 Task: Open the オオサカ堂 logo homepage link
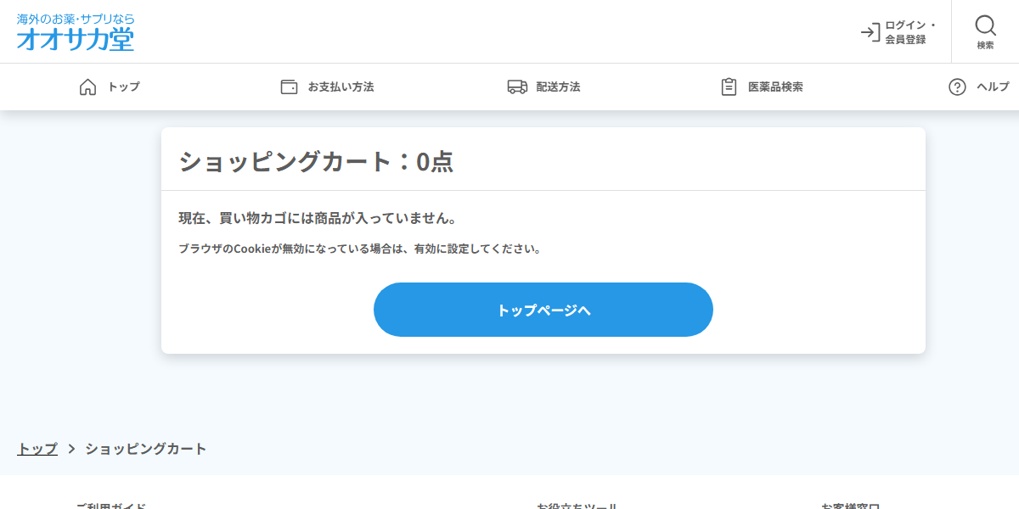click(x=76, y=32)
